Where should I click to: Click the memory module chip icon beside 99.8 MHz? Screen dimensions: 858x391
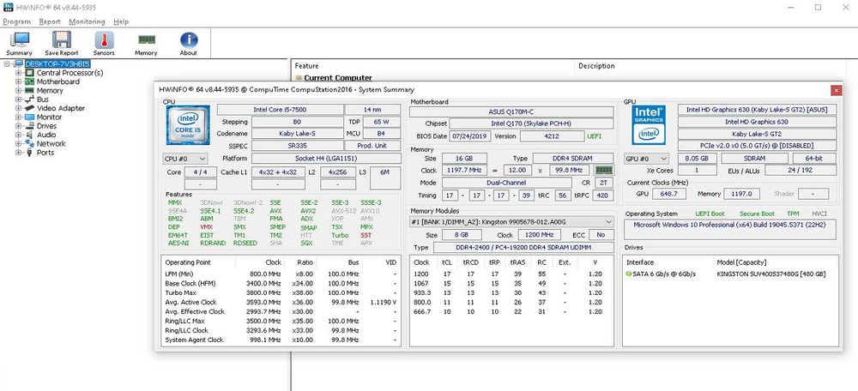tap(603, 171)
